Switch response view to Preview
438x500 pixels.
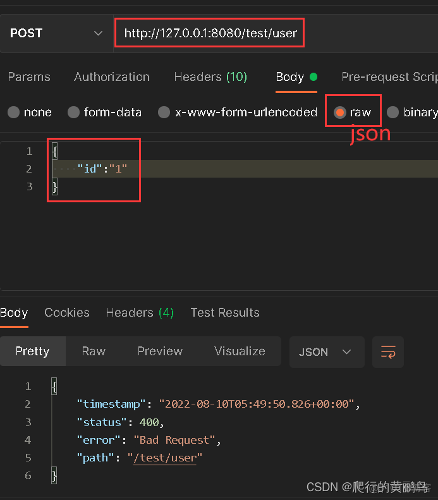pos(160,351)
